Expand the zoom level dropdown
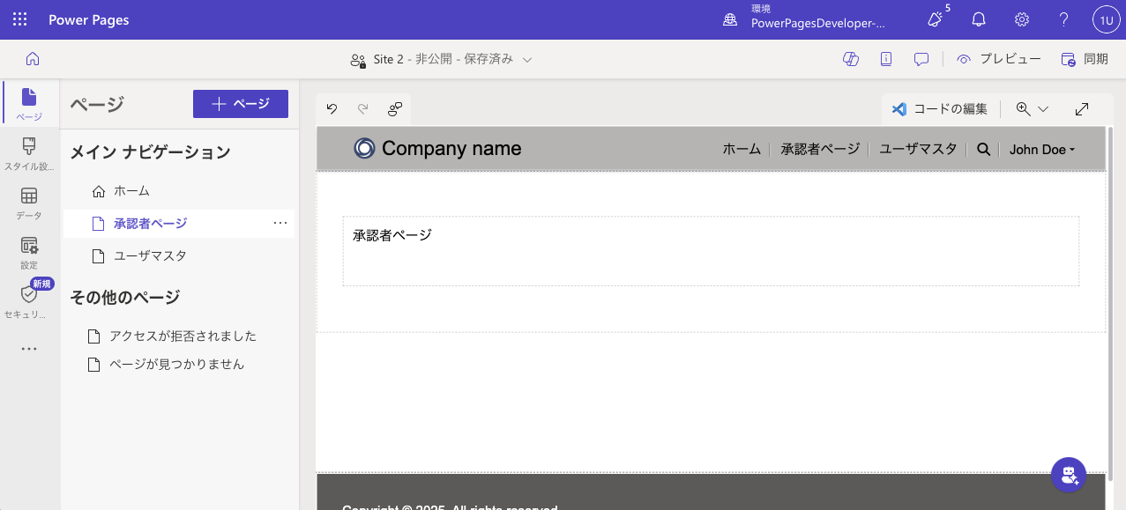 (x=1042, y=109)
